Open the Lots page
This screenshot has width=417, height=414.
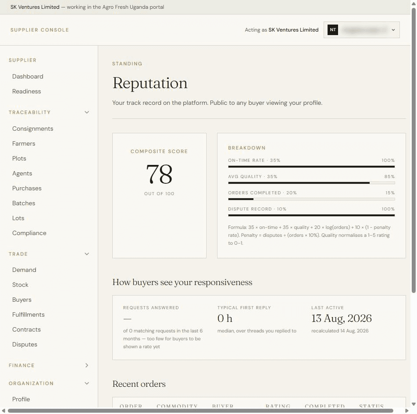click(x=18, y=218)
